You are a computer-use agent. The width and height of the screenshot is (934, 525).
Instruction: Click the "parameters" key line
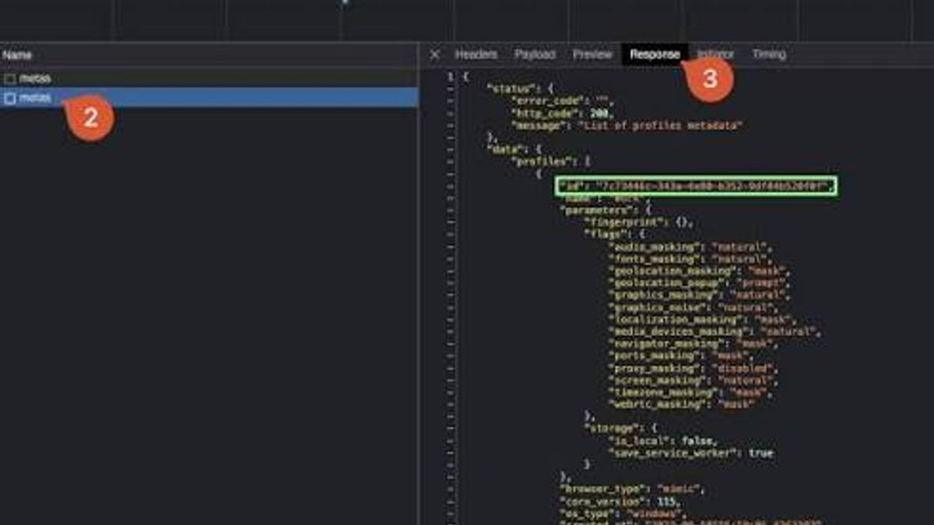[604, 210]
